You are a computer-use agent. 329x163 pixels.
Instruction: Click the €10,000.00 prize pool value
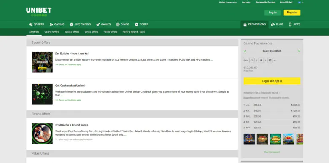pyautogui.click(x=251, y=67)
